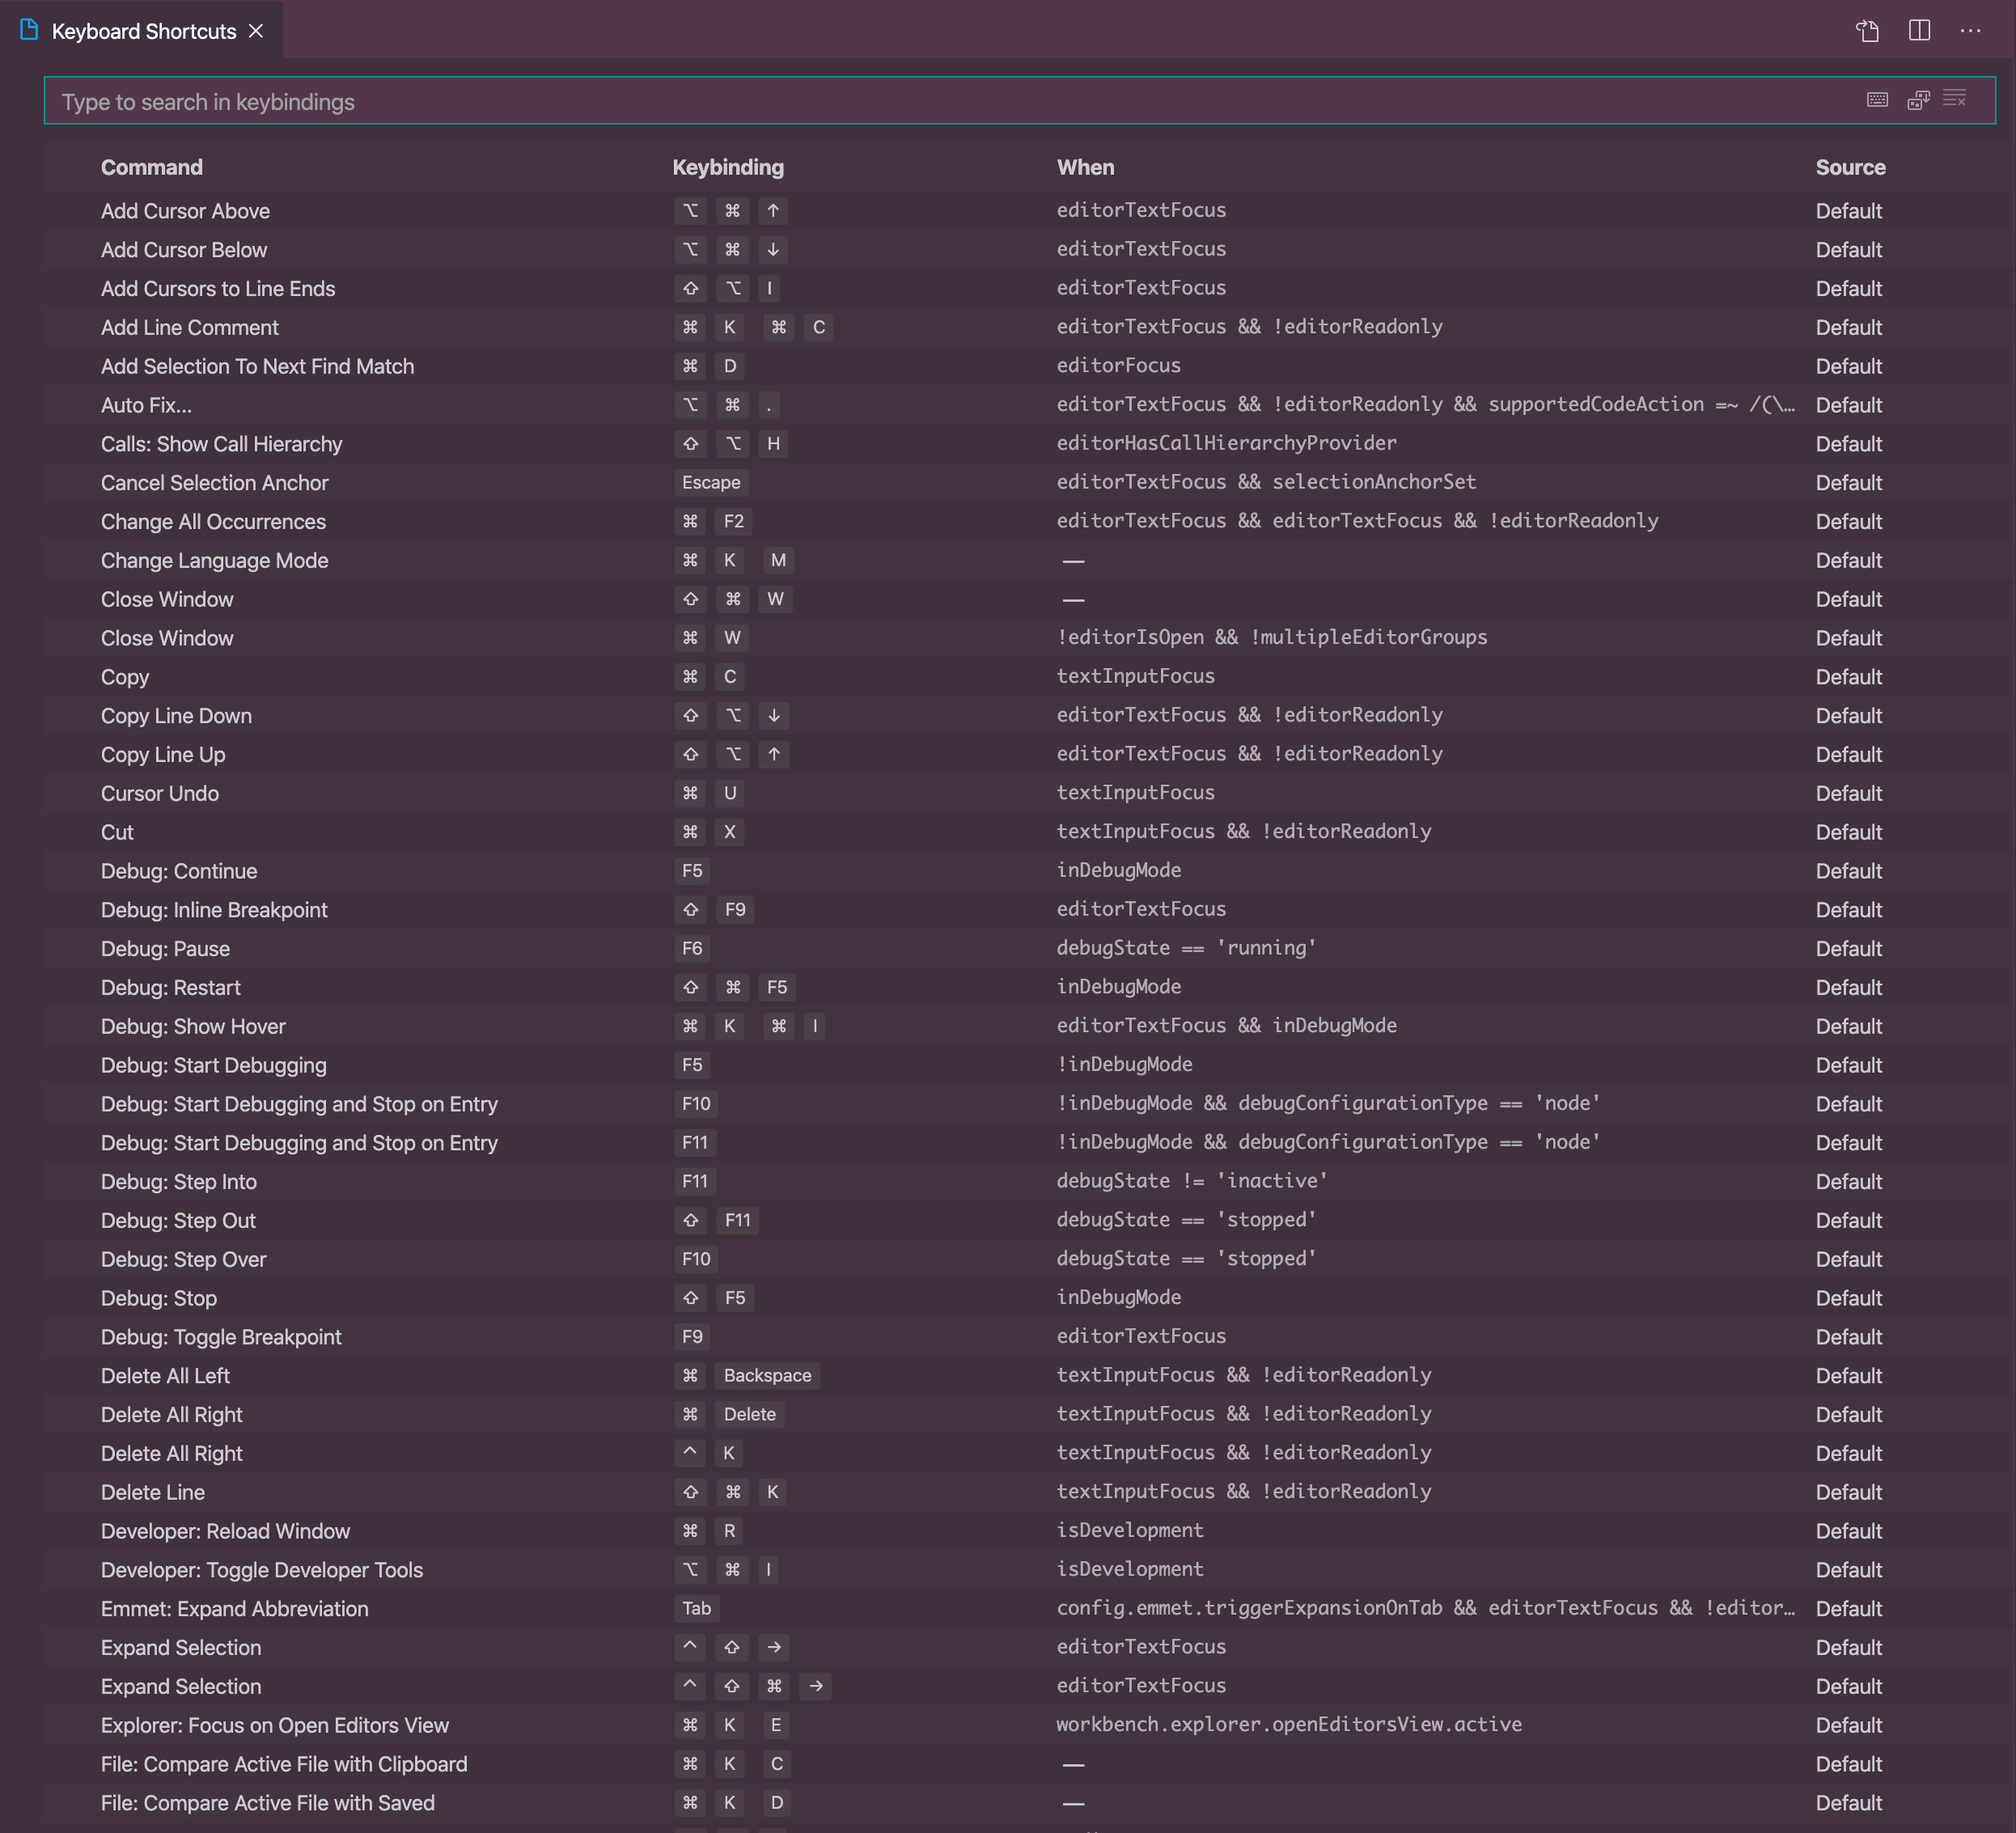The image size is (2016, 1833).
Task: Click the When column header
Action: (x=1085, y=167)
